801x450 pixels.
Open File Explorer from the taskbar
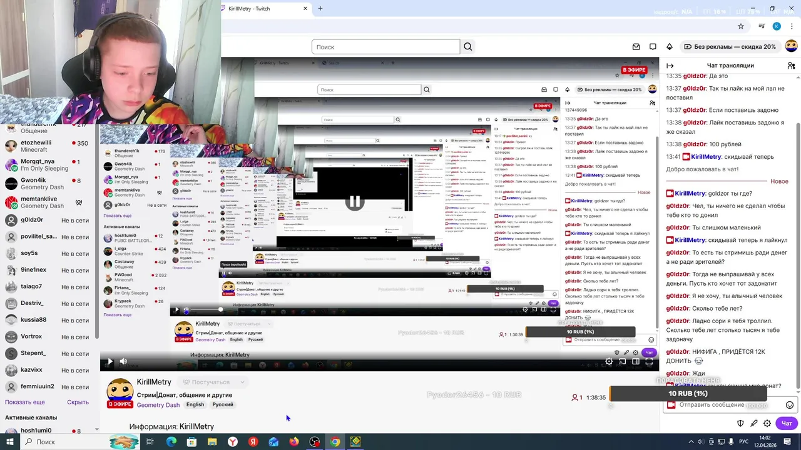[212, 442]
